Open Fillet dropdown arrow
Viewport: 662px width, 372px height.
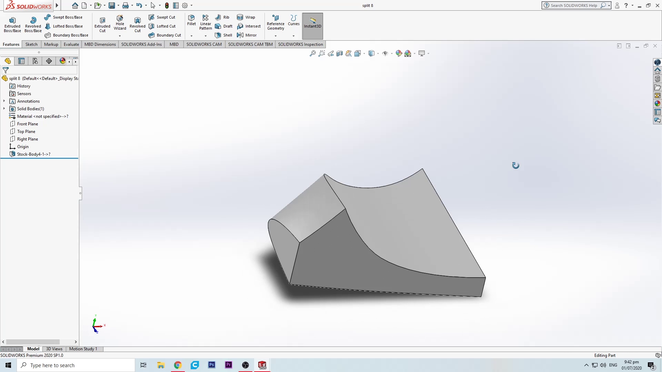[x=191, y=36]
